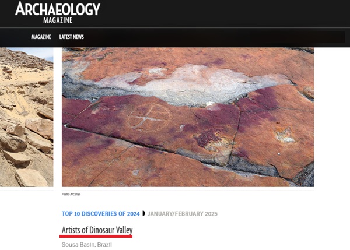The height and width of the screenshot is (250, 350).
Task: Click the Pedro Arcanjo photo credit
Action: (x=71, y=194)
